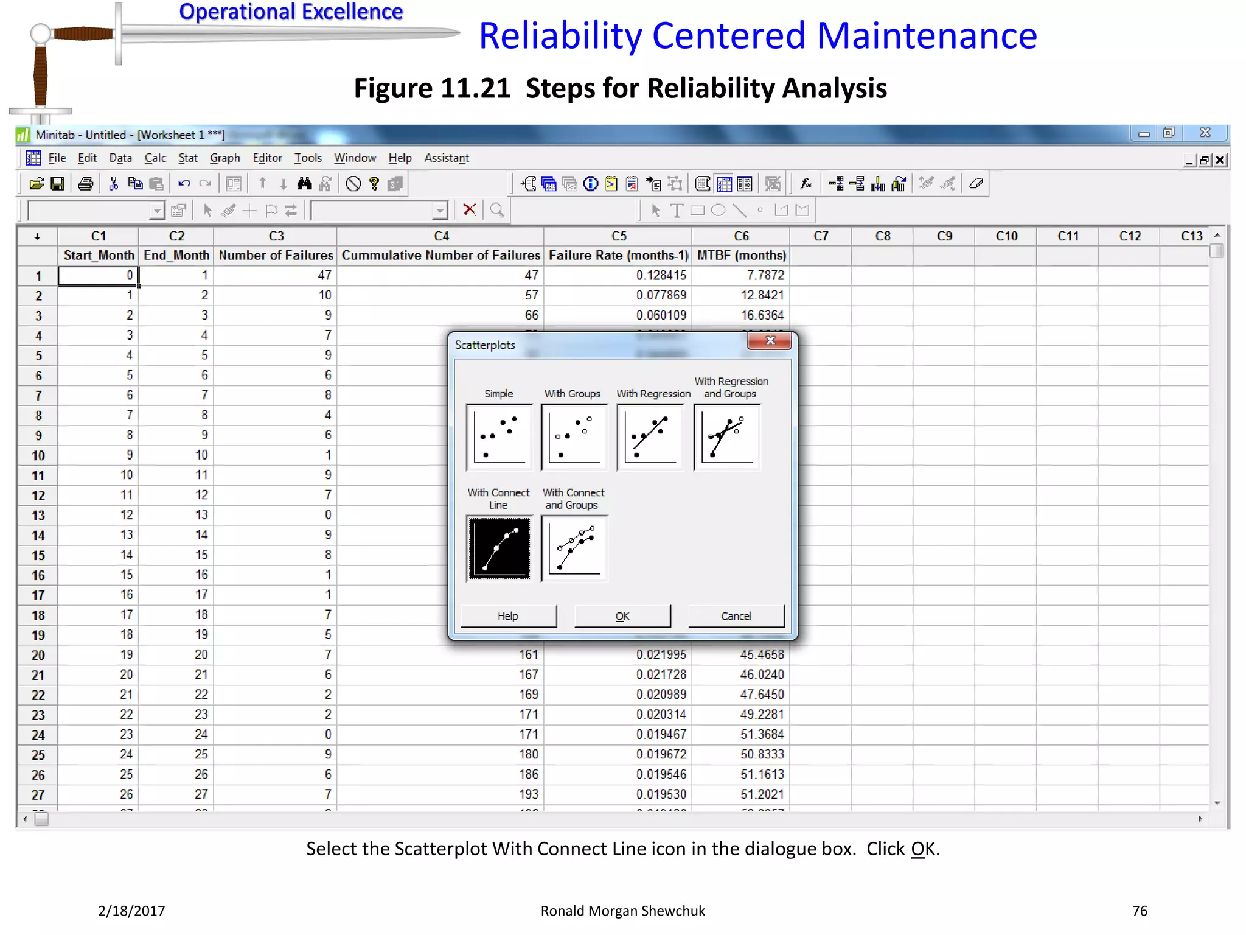Click the C7 column header
This screenshot has width=1246, height=935.
pos(821,236)
